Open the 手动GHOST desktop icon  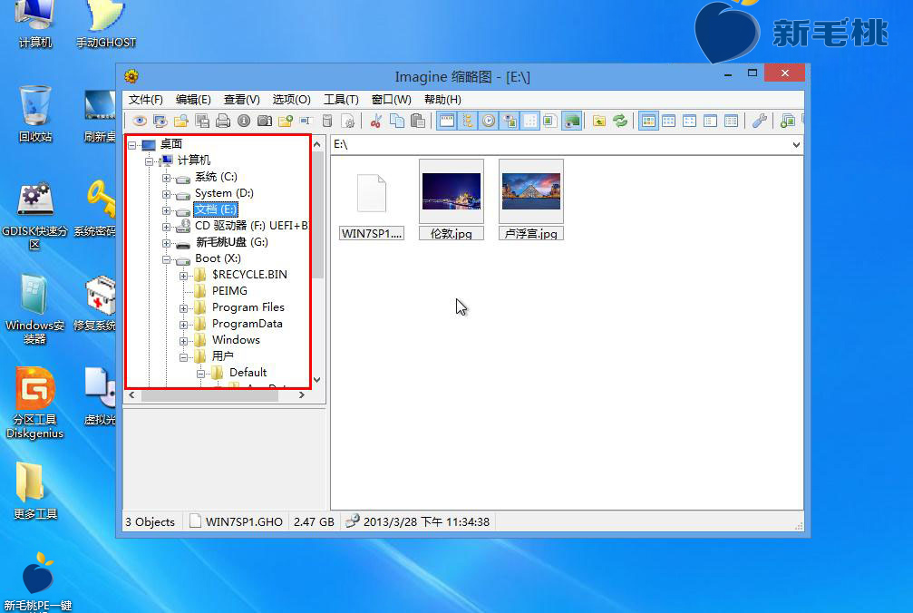(x=106, y=24)
